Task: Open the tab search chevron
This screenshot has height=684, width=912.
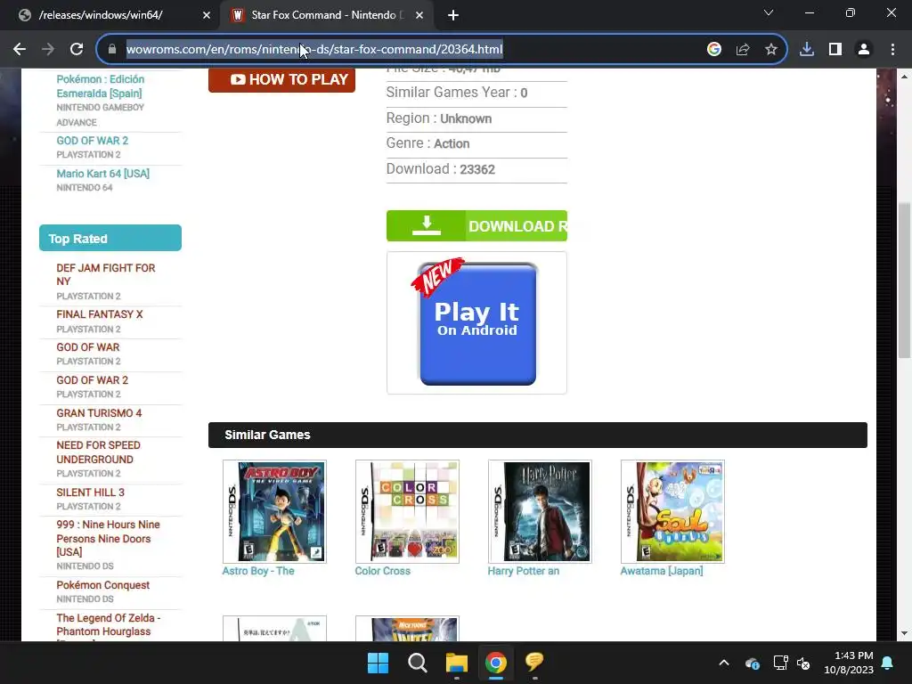Action: [769, 12]
